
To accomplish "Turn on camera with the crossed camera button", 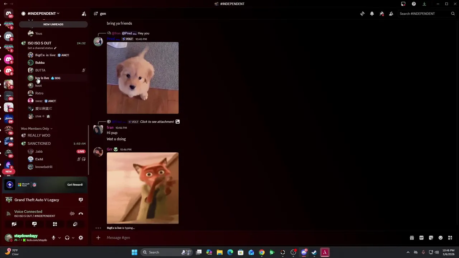I will point(14,224).
